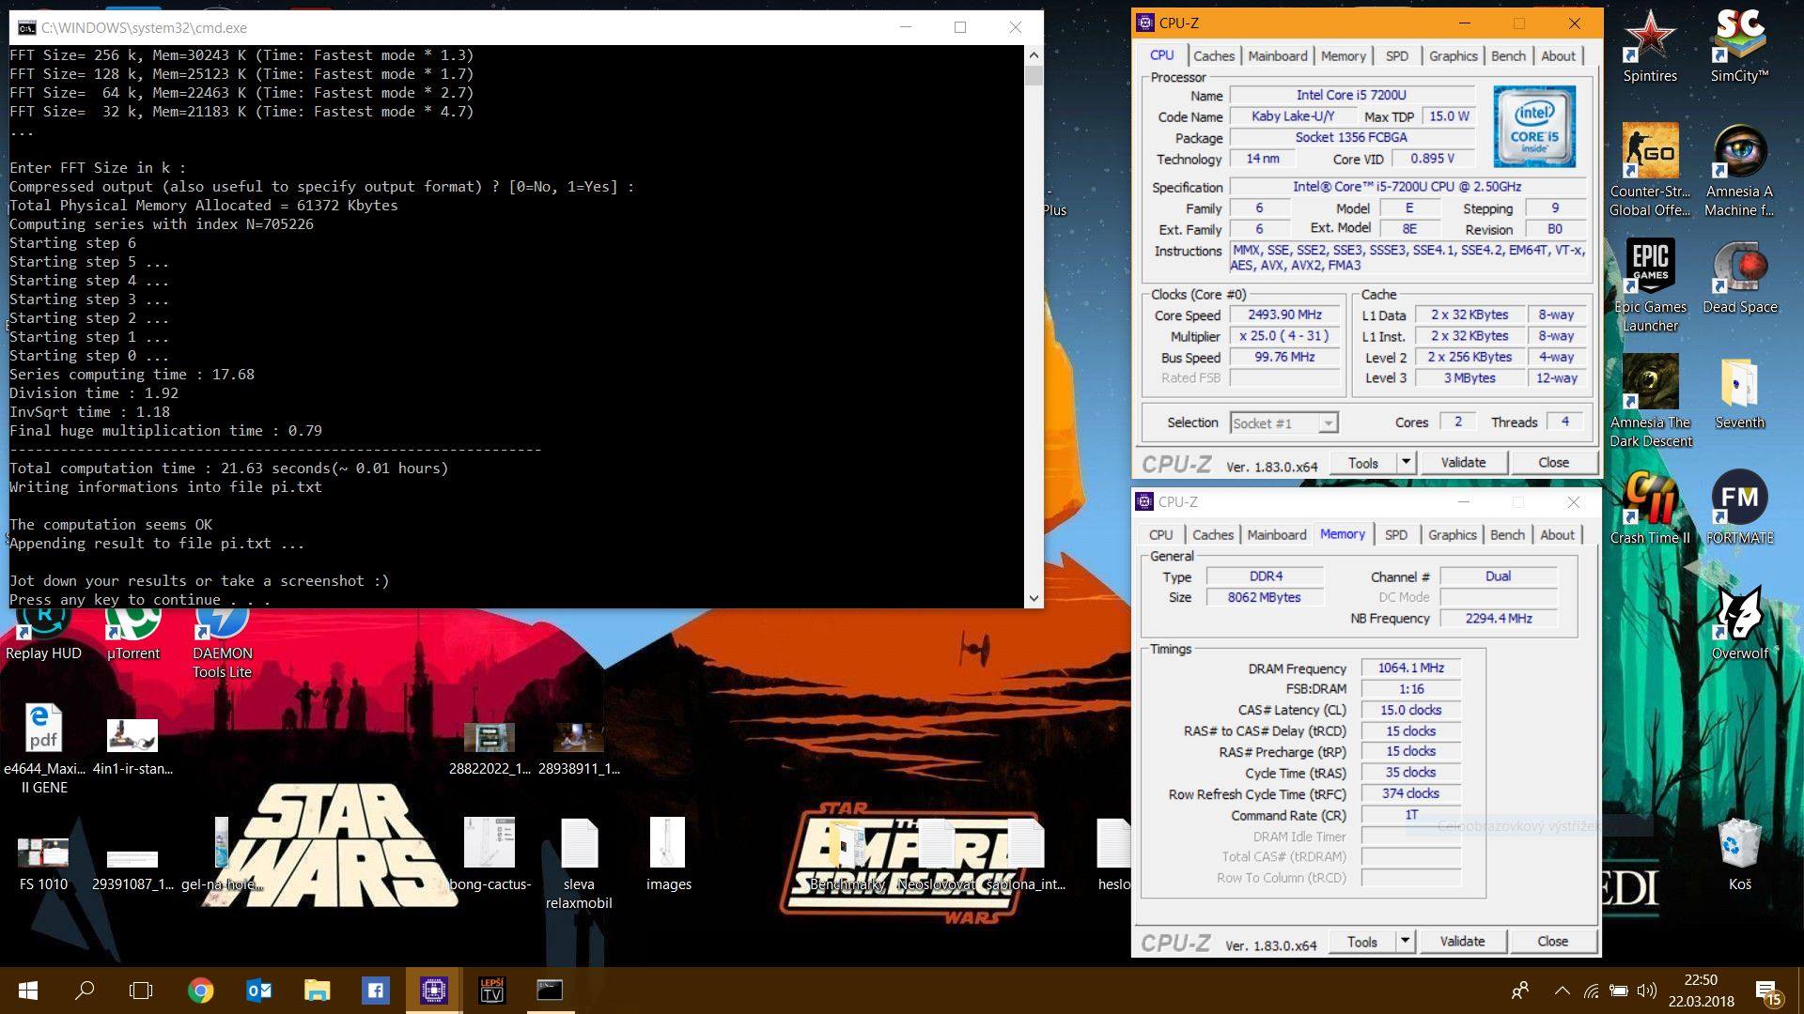Switch to Mainboard tab in top CPU-Z
This screenshot has height=1014, width=1804.
(x=1278, y=56)
